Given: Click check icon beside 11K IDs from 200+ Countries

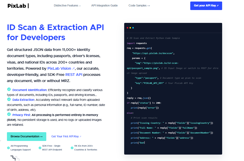Looking at the screenshot, I should (x=72, y=148).
